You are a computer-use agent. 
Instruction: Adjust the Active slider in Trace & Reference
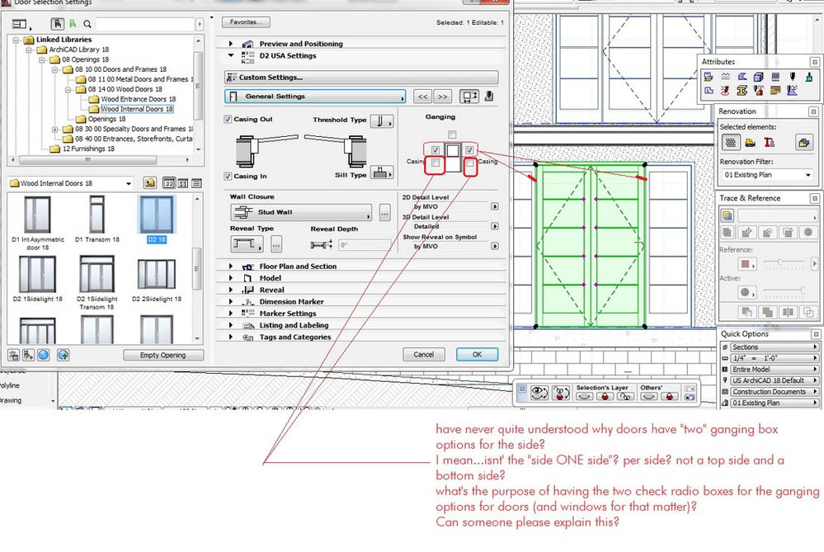point(784,290)
